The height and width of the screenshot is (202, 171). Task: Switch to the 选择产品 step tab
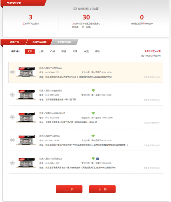(14, 42)
